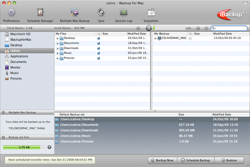Screen dimensions: 250x167
Task: Open the Schedule Manager clock icon
Action: pyautogui.click(x=40, y=12)
